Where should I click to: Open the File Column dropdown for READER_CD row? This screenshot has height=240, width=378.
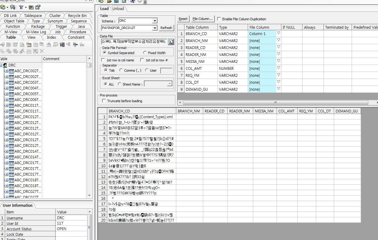[279, 47]
